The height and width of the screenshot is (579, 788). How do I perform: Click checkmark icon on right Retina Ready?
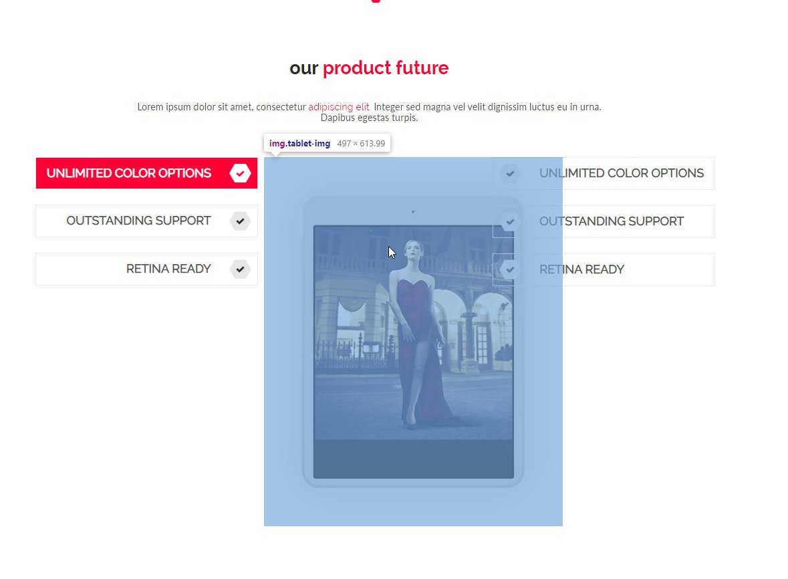pos(510,270)
